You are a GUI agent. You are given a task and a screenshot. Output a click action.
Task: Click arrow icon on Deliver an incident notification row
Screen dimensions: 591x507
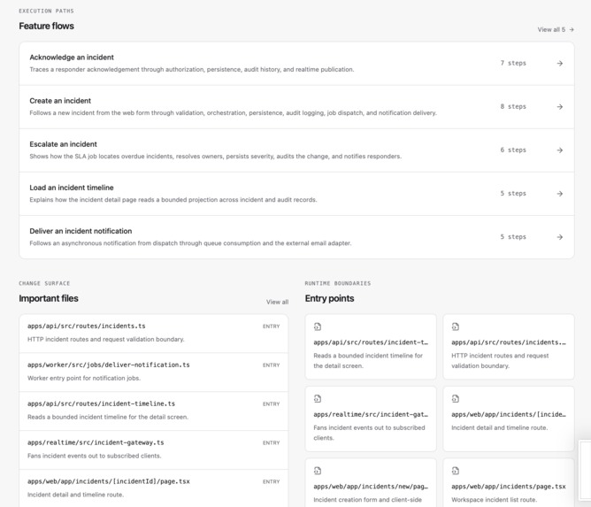pyautogui.click(x=560, y=237)
